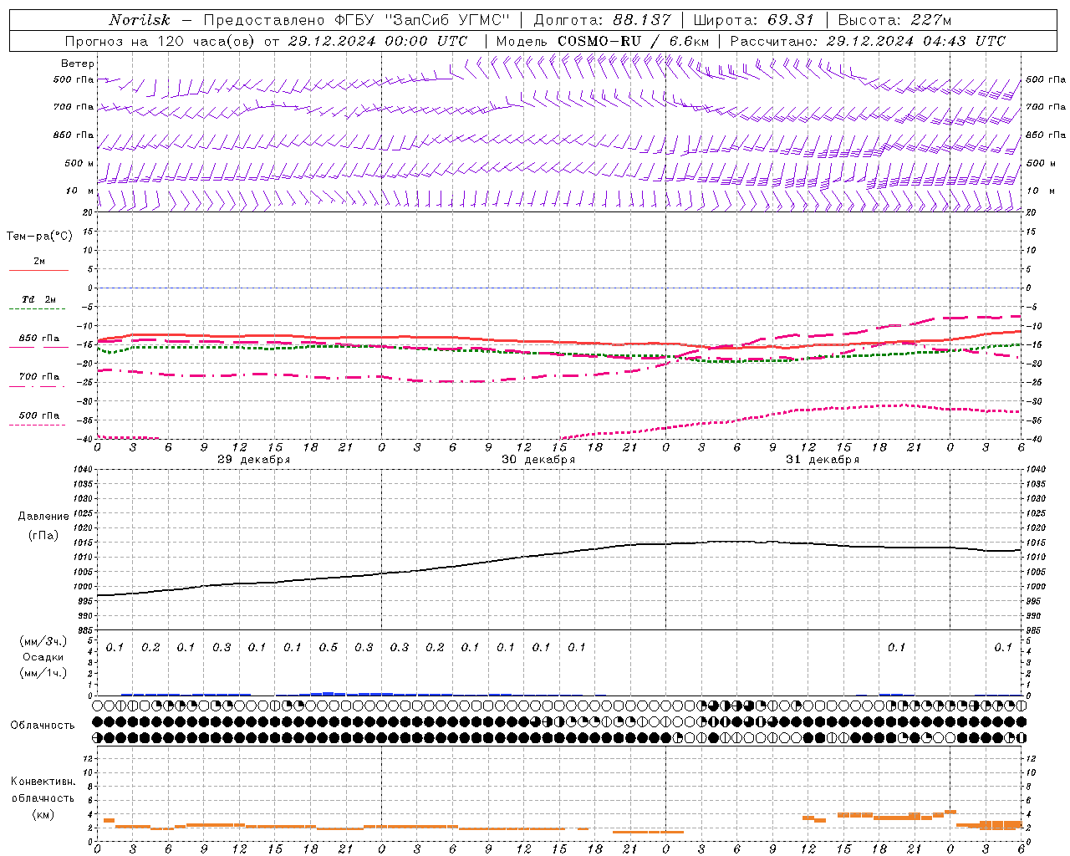Click the "(км)" convective height unit

point(43,815)
